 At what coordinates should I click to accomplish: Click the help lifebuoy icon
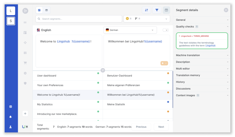click(11, 106)
